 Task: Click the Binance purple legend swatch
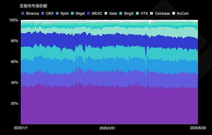tap(23, 13)
